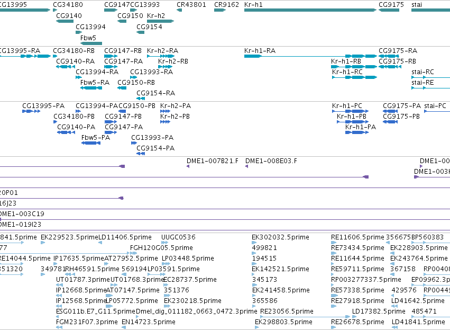Click the CG34180 gene label
Viewport: 450px width, 330px height.
click(68, 5)
